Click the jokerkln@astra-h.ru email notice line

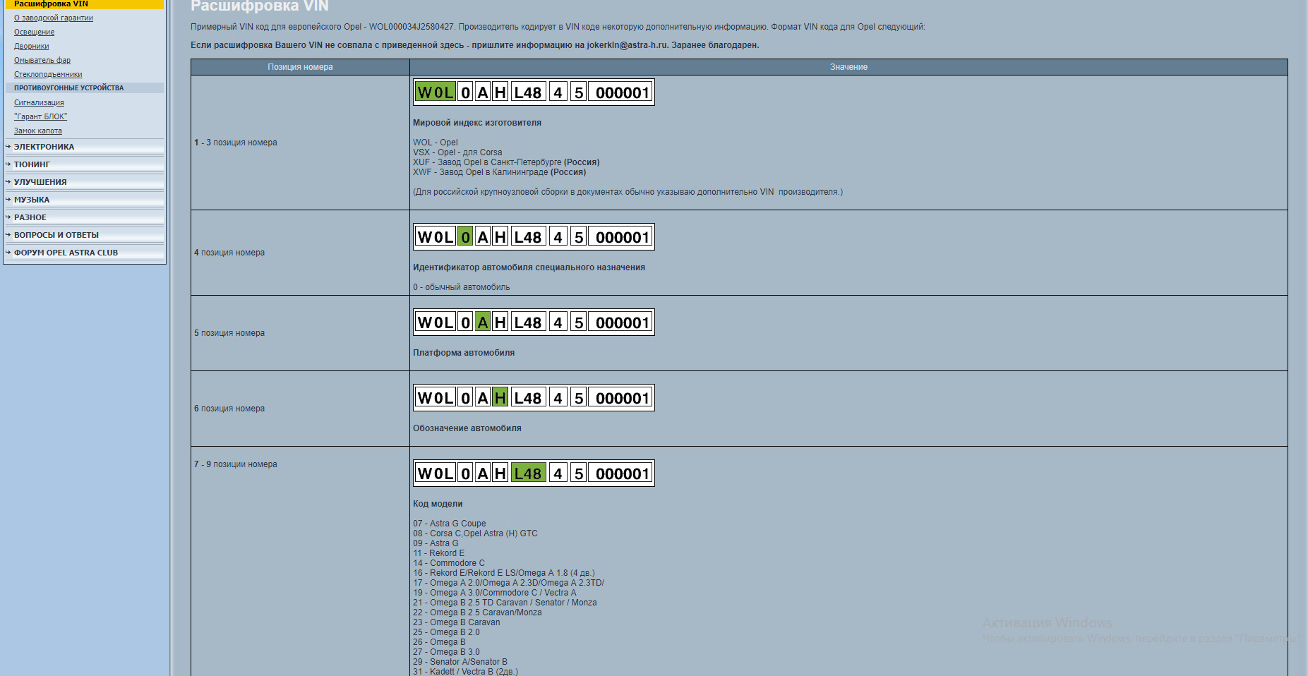475,45
